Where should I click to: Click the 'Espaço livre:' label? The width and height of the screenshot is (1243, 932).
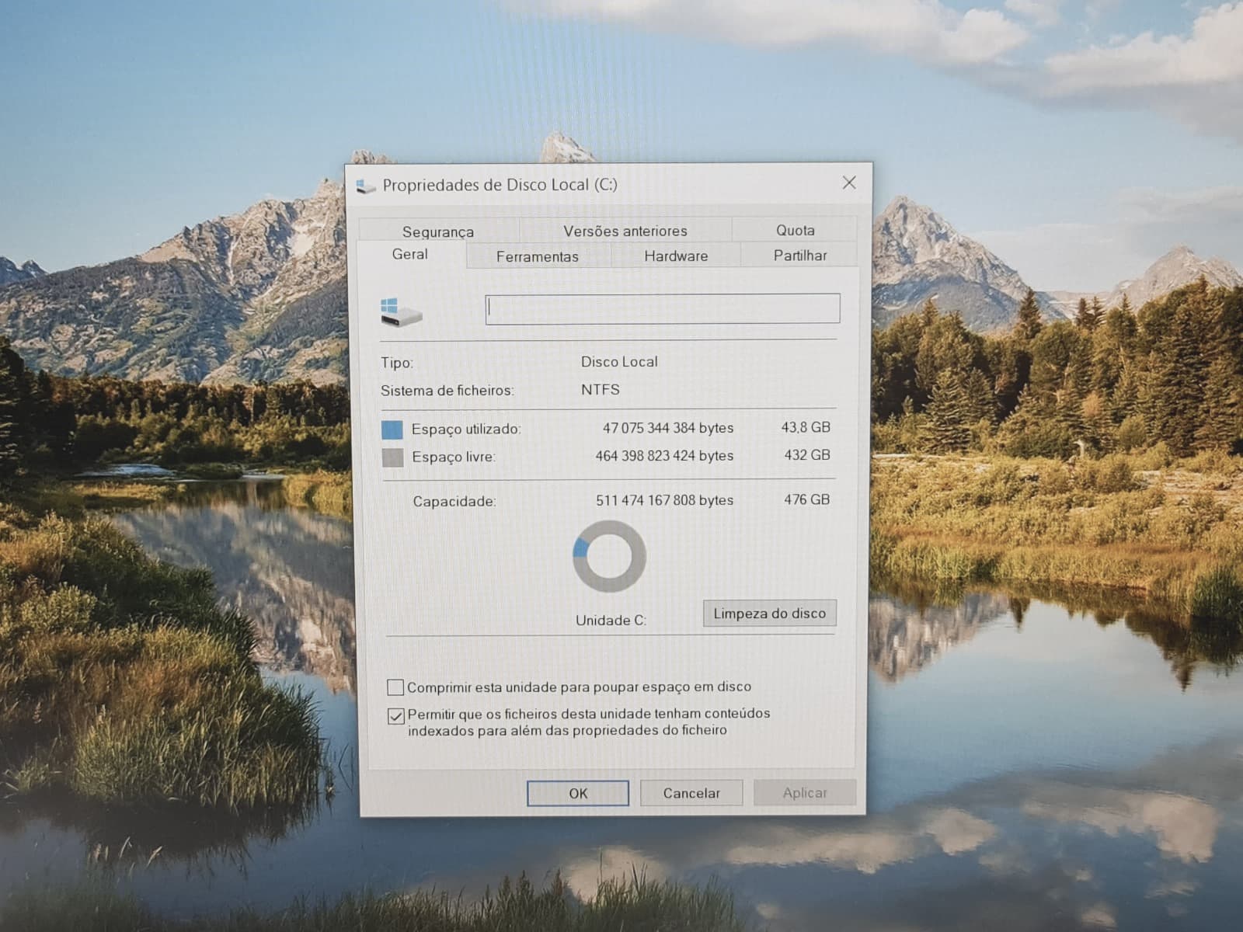pyautogui.click(x=454, y=457)
